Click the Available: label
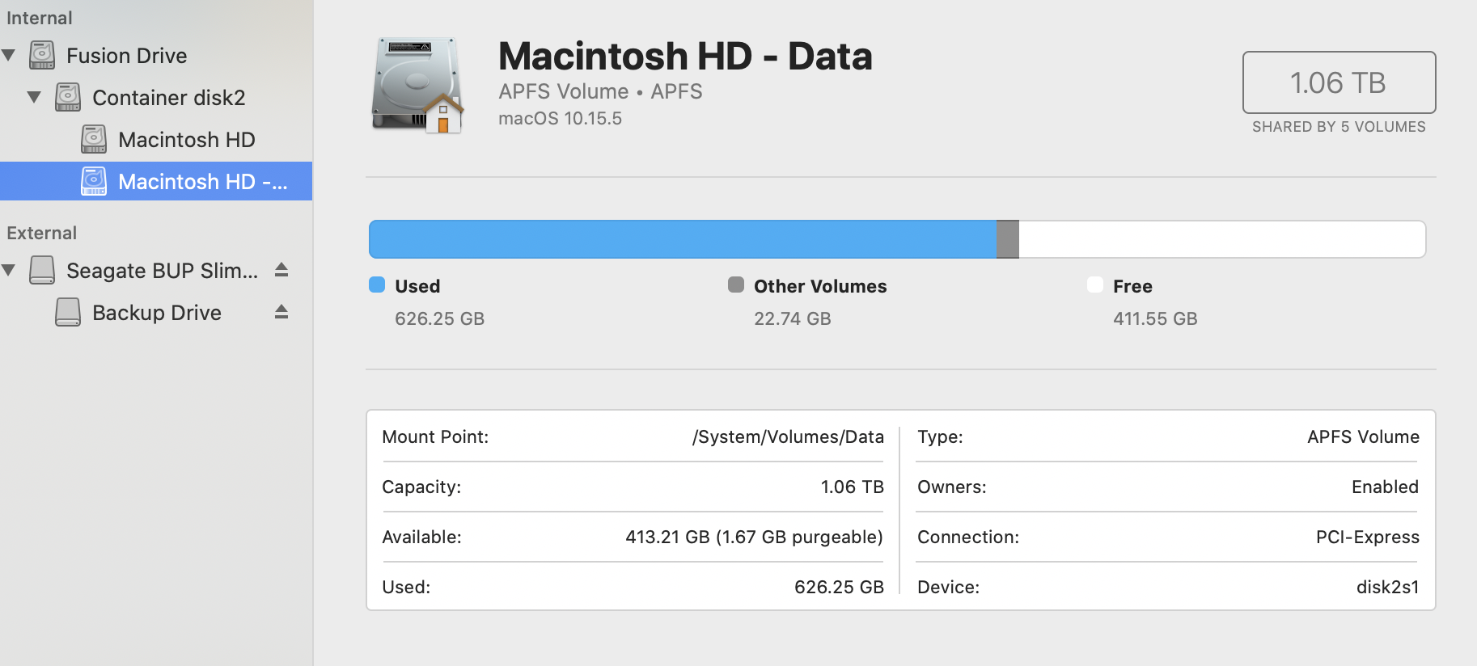Image resolution: width=1477 pixels, height=666 pixels. click(421, 537)
